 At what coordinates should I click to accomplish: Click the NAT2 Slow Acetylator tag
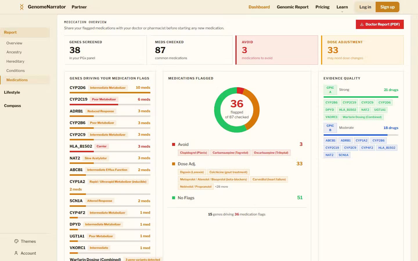(96, 158)
